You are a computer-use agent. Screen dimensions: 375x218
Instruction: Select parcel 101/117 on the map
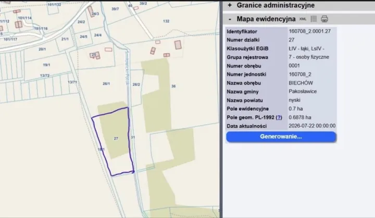[10, 39]
